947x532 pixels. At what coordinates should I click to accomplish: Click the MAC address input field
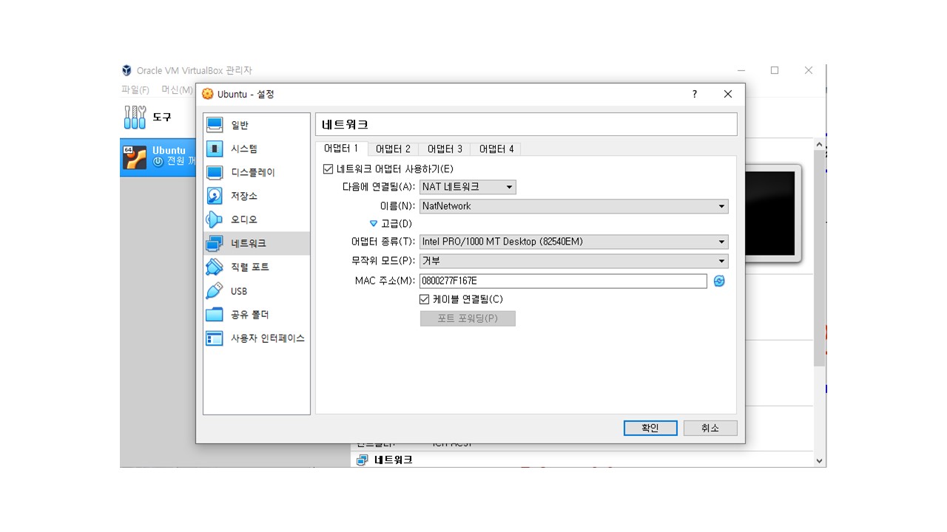point(563,281)
